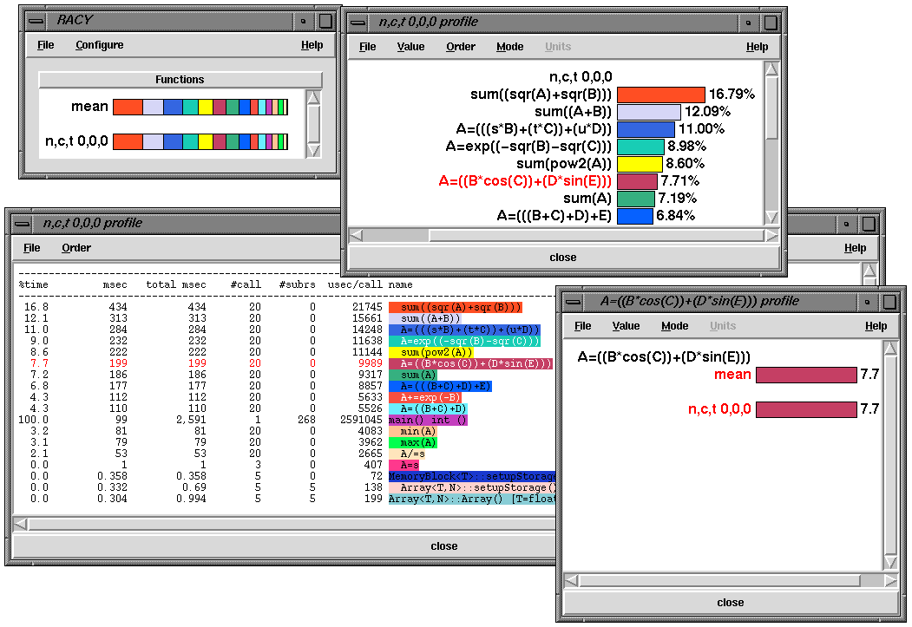This screenshot has width=912, height=627.
Task: Click up scroll arrow in A=((B*cos(C))+(D*sin(E))) window
Action: click(889, 349)
